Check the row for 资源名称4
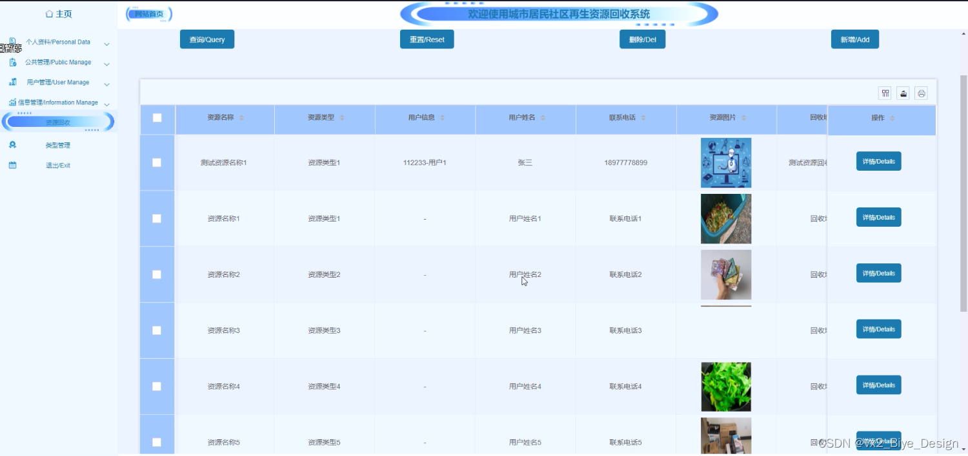 (157, 386)
